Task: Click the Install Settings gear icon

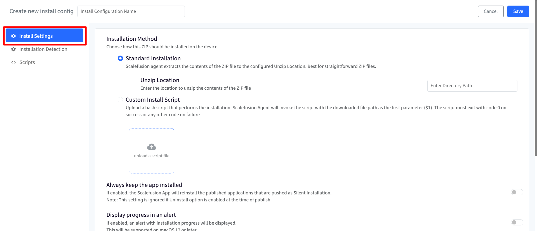Action: pos(13,36)
